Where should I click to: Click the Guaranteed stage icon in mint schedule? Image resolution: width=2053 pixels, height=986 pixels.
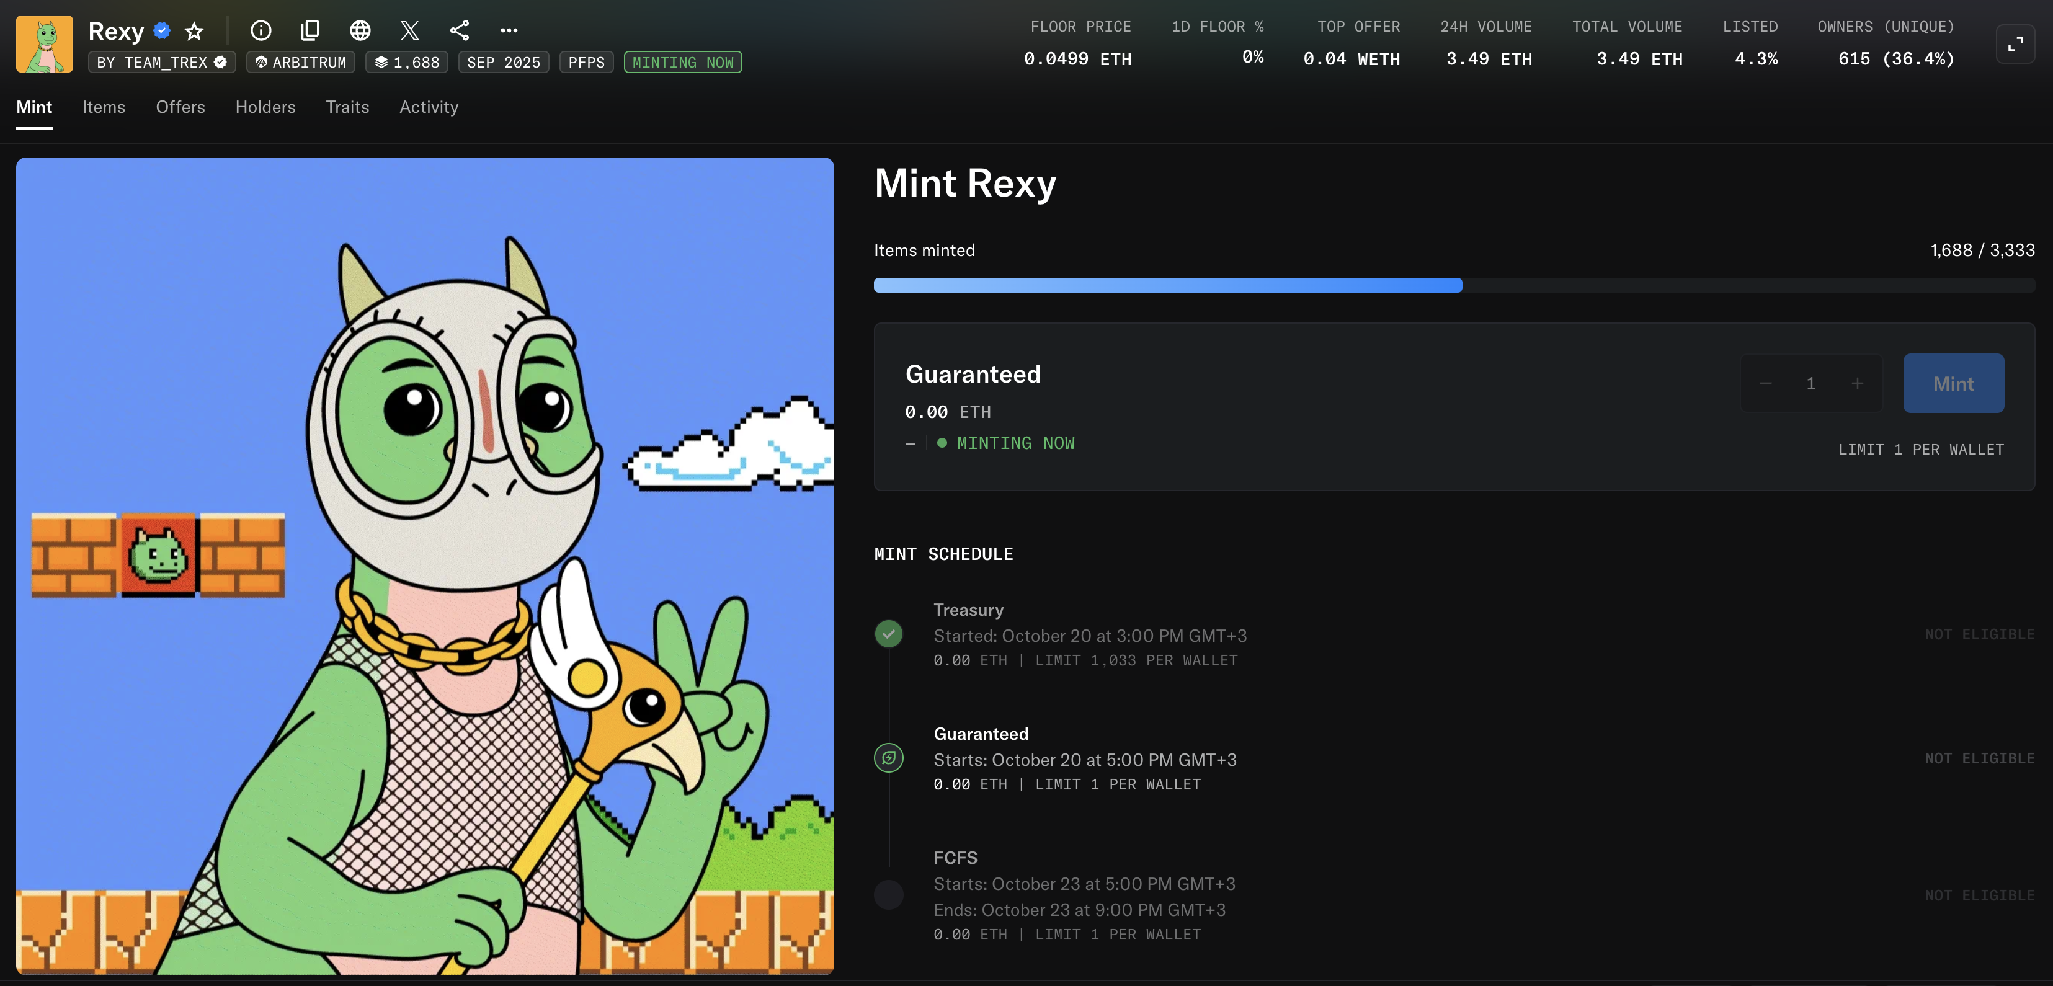point(889,758)
